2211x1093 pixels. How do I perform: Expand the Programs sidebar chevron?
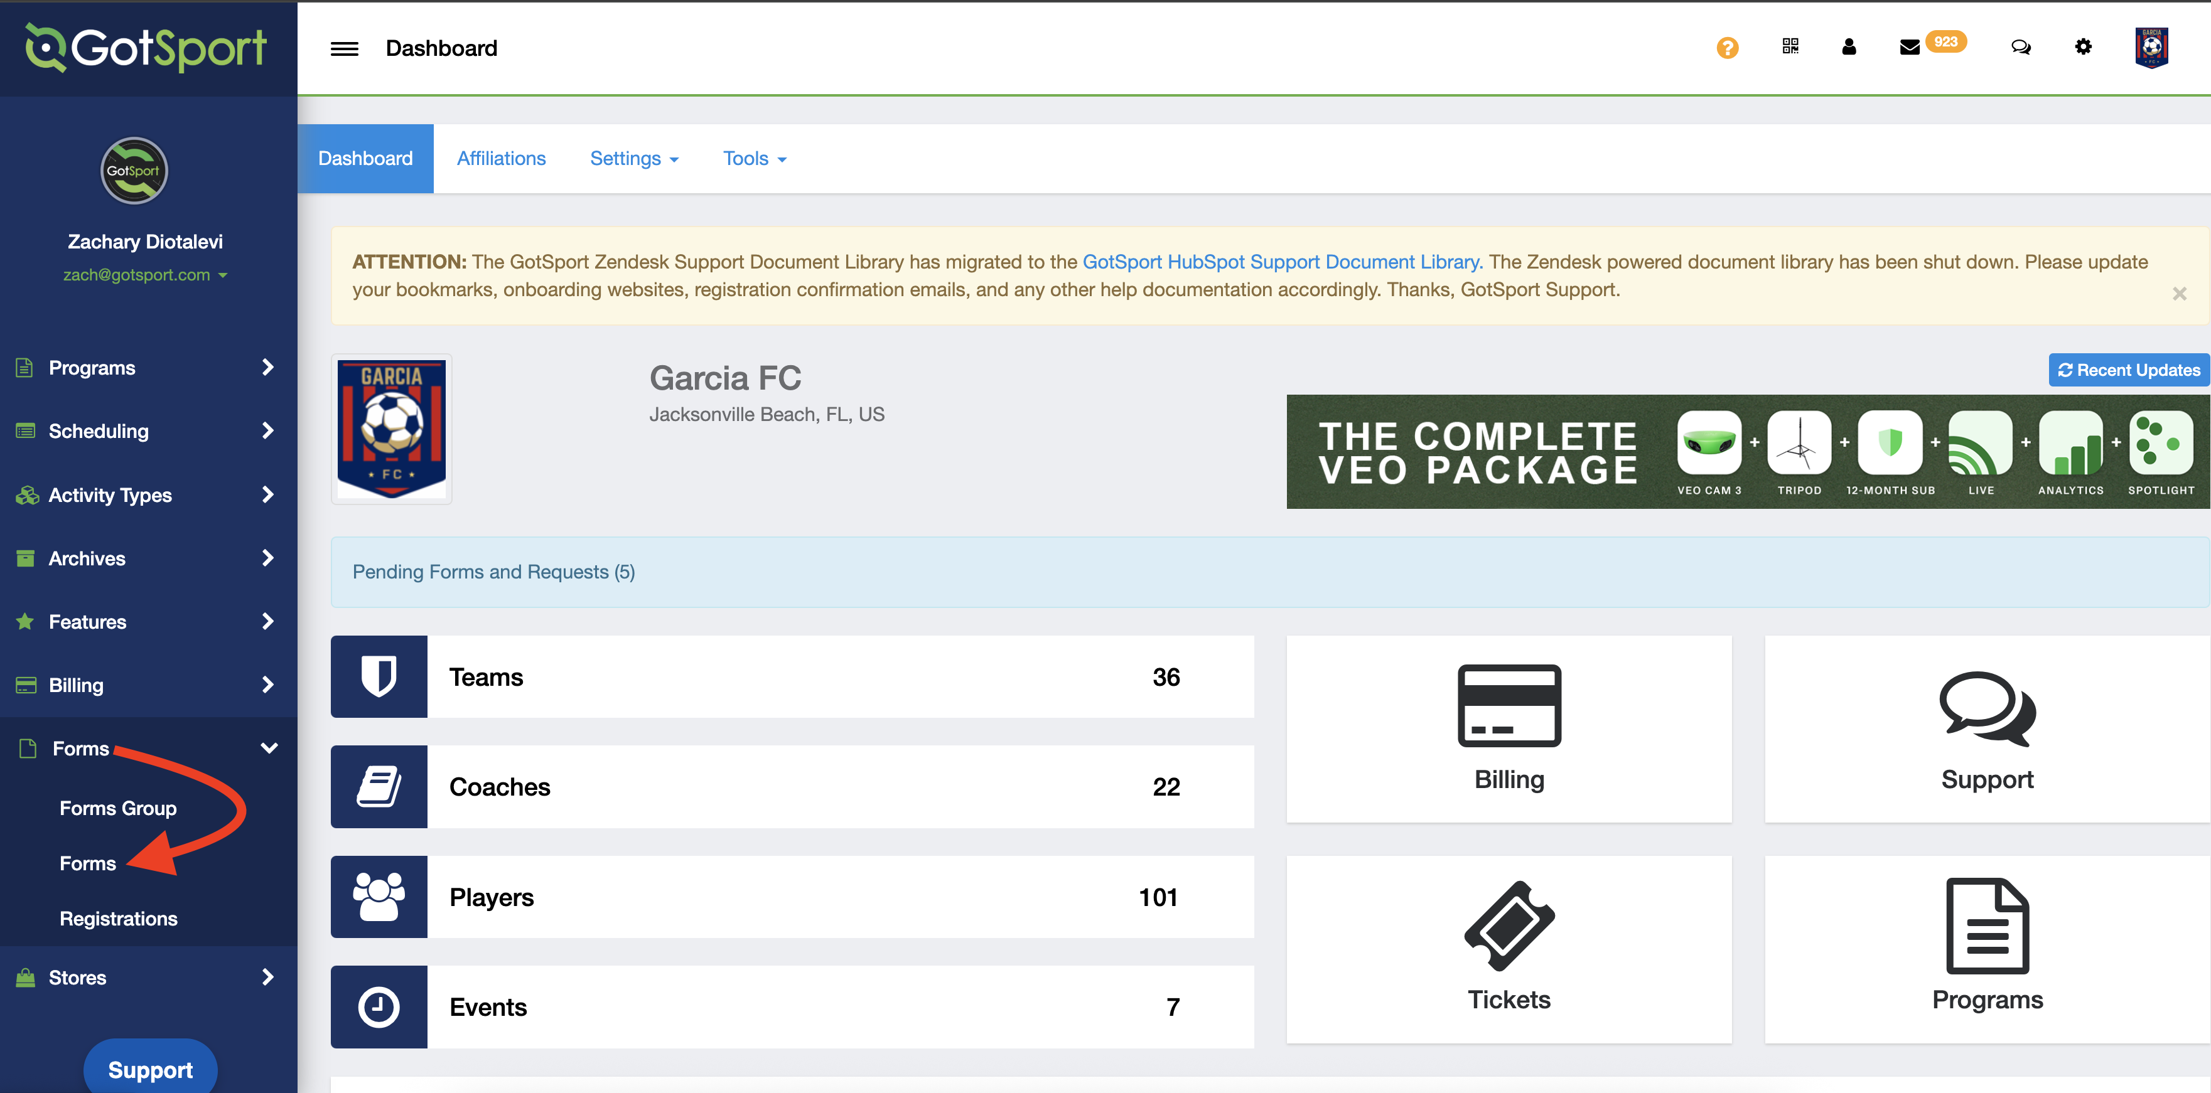(268, 367)
